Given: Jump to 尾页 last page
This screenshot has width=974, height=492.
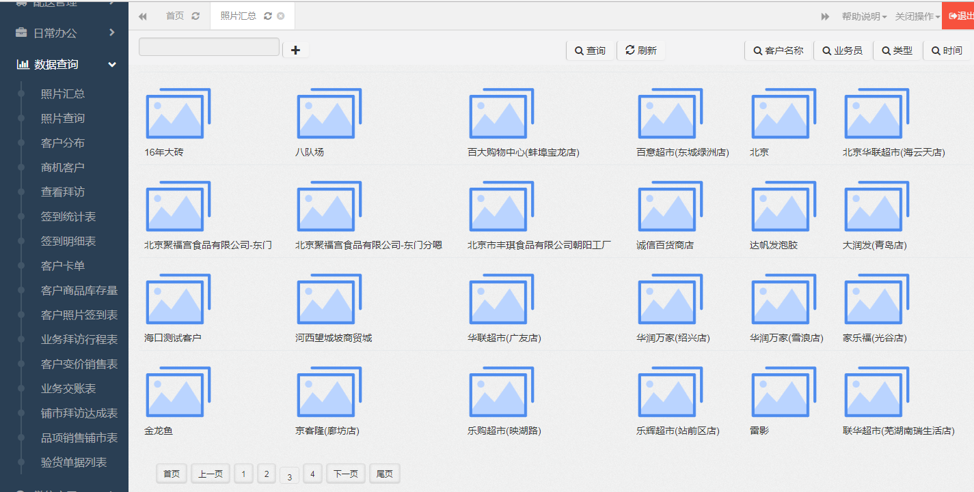Looking at the screenshot, I should [385, 474].
